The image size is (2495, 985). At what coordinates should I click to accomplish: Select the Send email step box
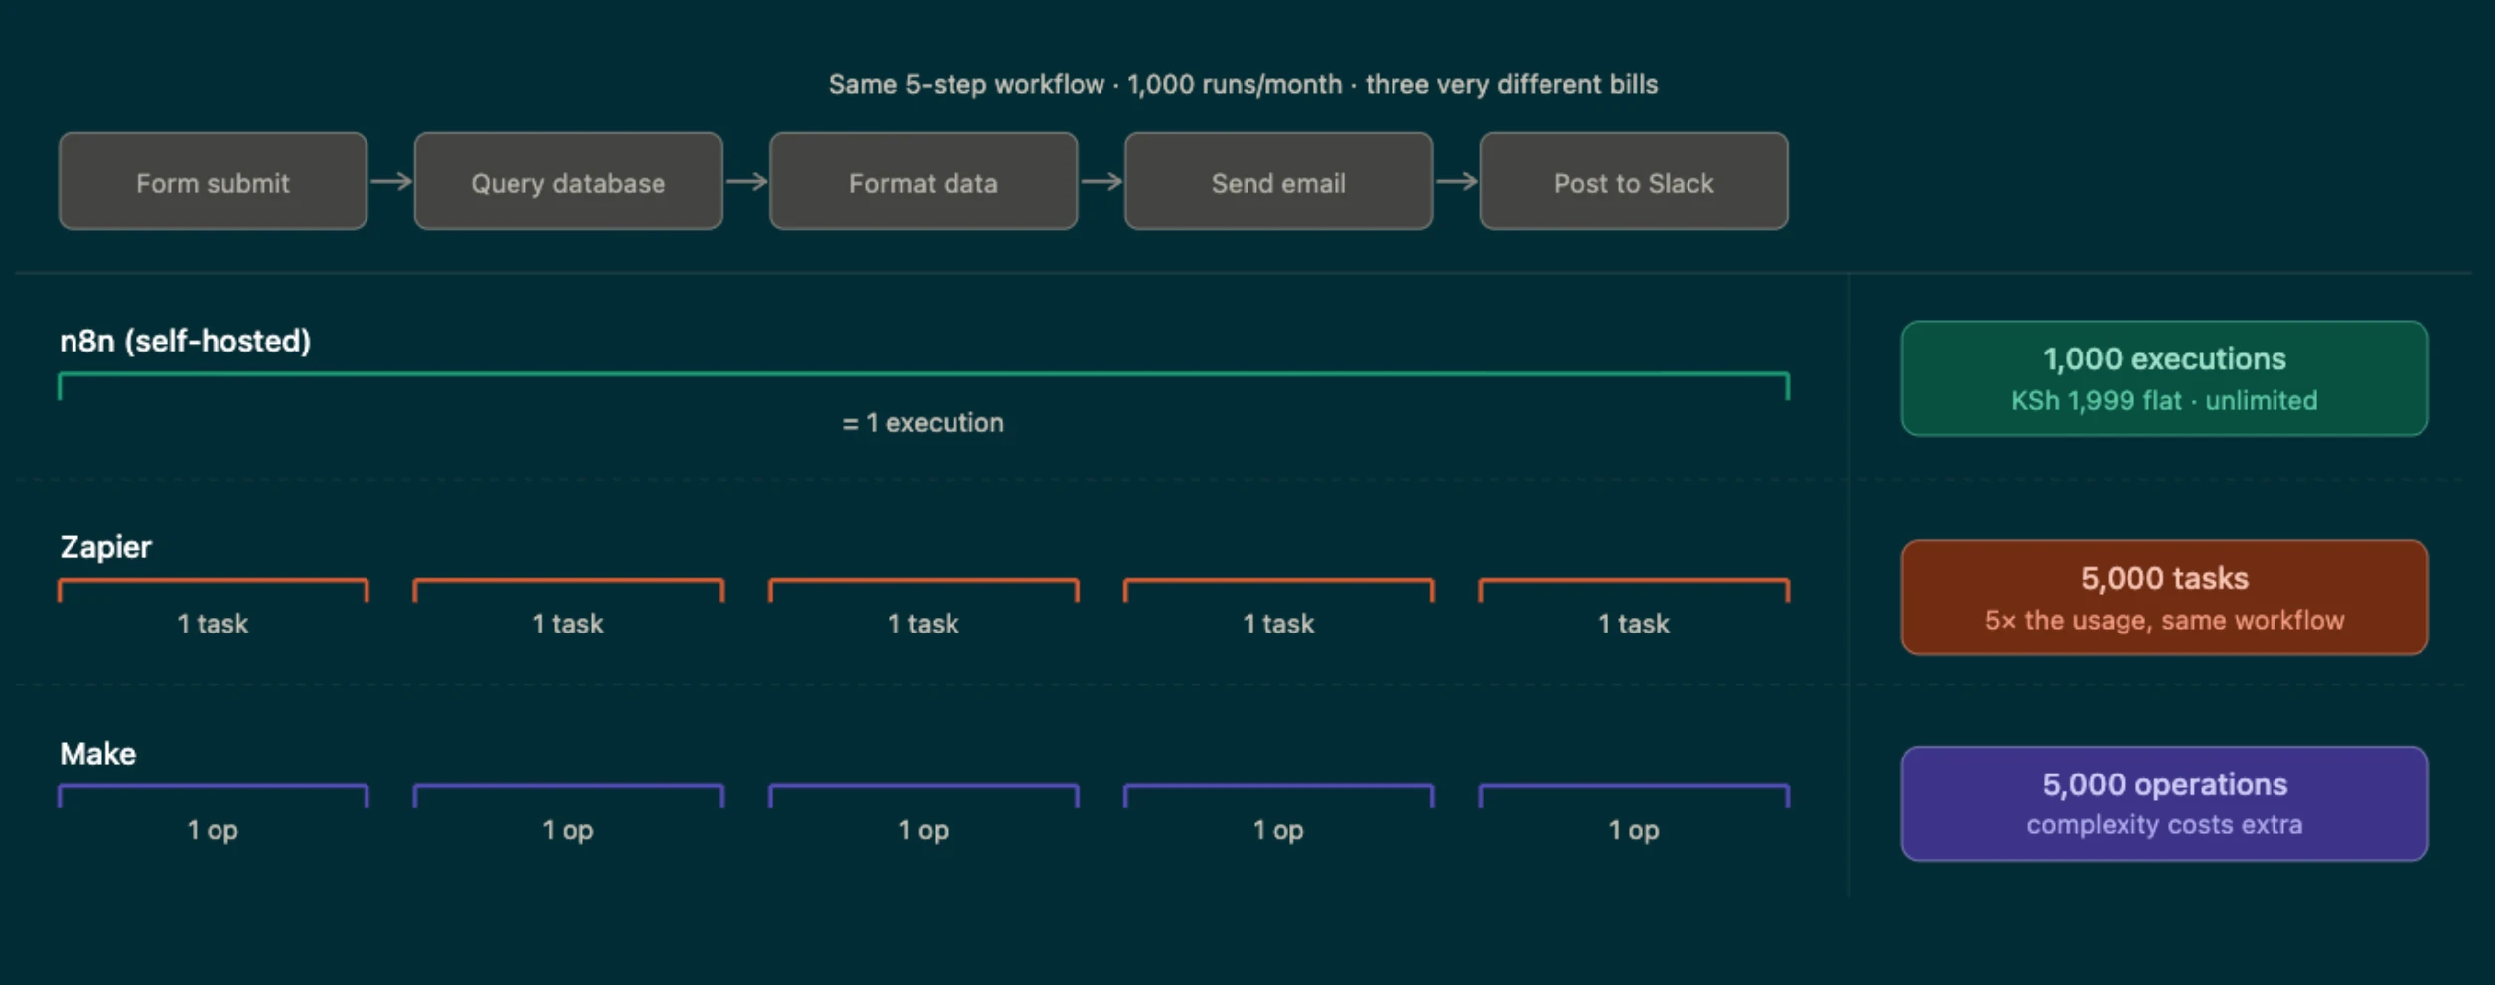point(1278,182)
